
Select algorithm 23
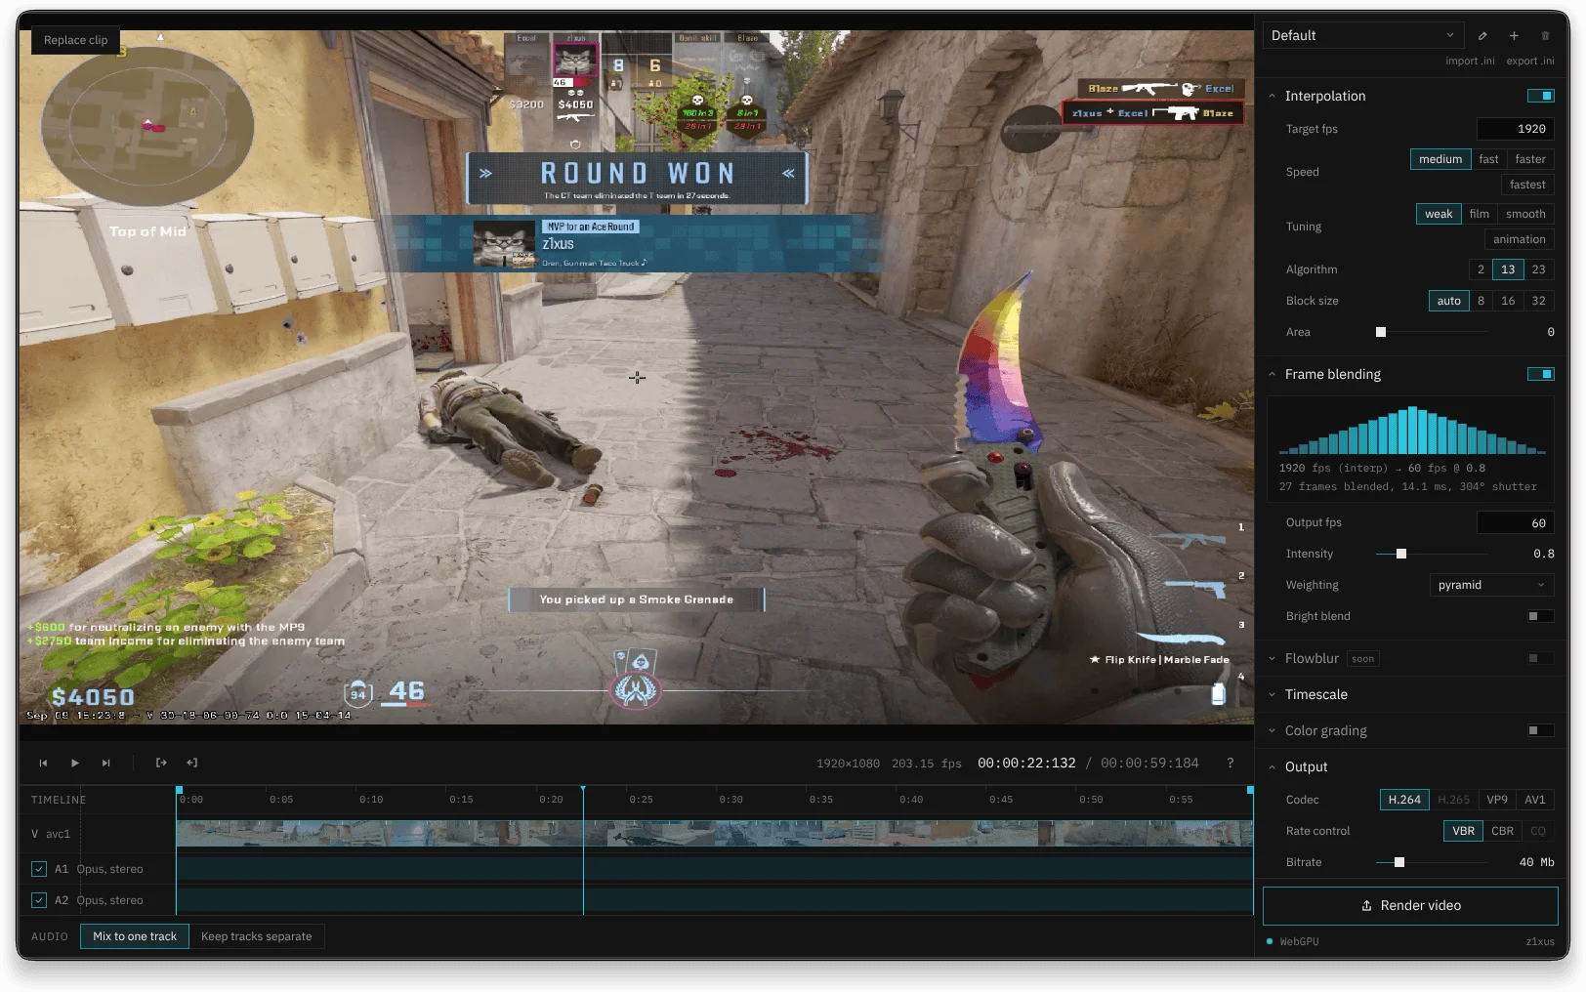(x=1538, y=269)
